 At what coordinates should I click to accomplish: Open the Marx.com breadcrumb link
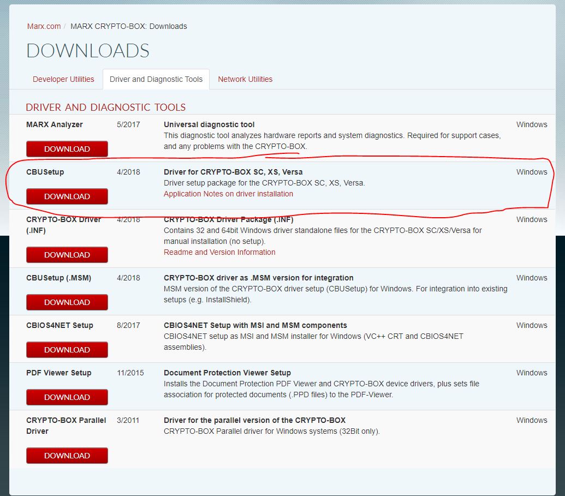44,26
